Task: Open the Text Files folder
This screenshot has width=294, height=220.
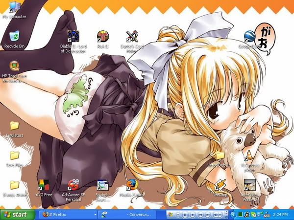Action: (x=14, y=159)
